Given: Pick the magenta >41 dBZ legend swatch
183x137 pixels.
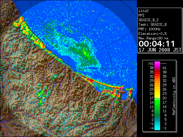Looking at the screenshot, I should click(x=157, y=64).
